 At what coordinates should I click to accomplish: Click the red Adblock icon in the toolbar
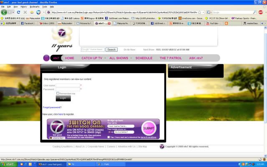(x=260, y=12)
